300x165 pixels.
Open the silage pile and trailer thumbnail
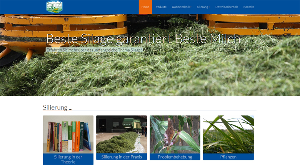point(122,134)
